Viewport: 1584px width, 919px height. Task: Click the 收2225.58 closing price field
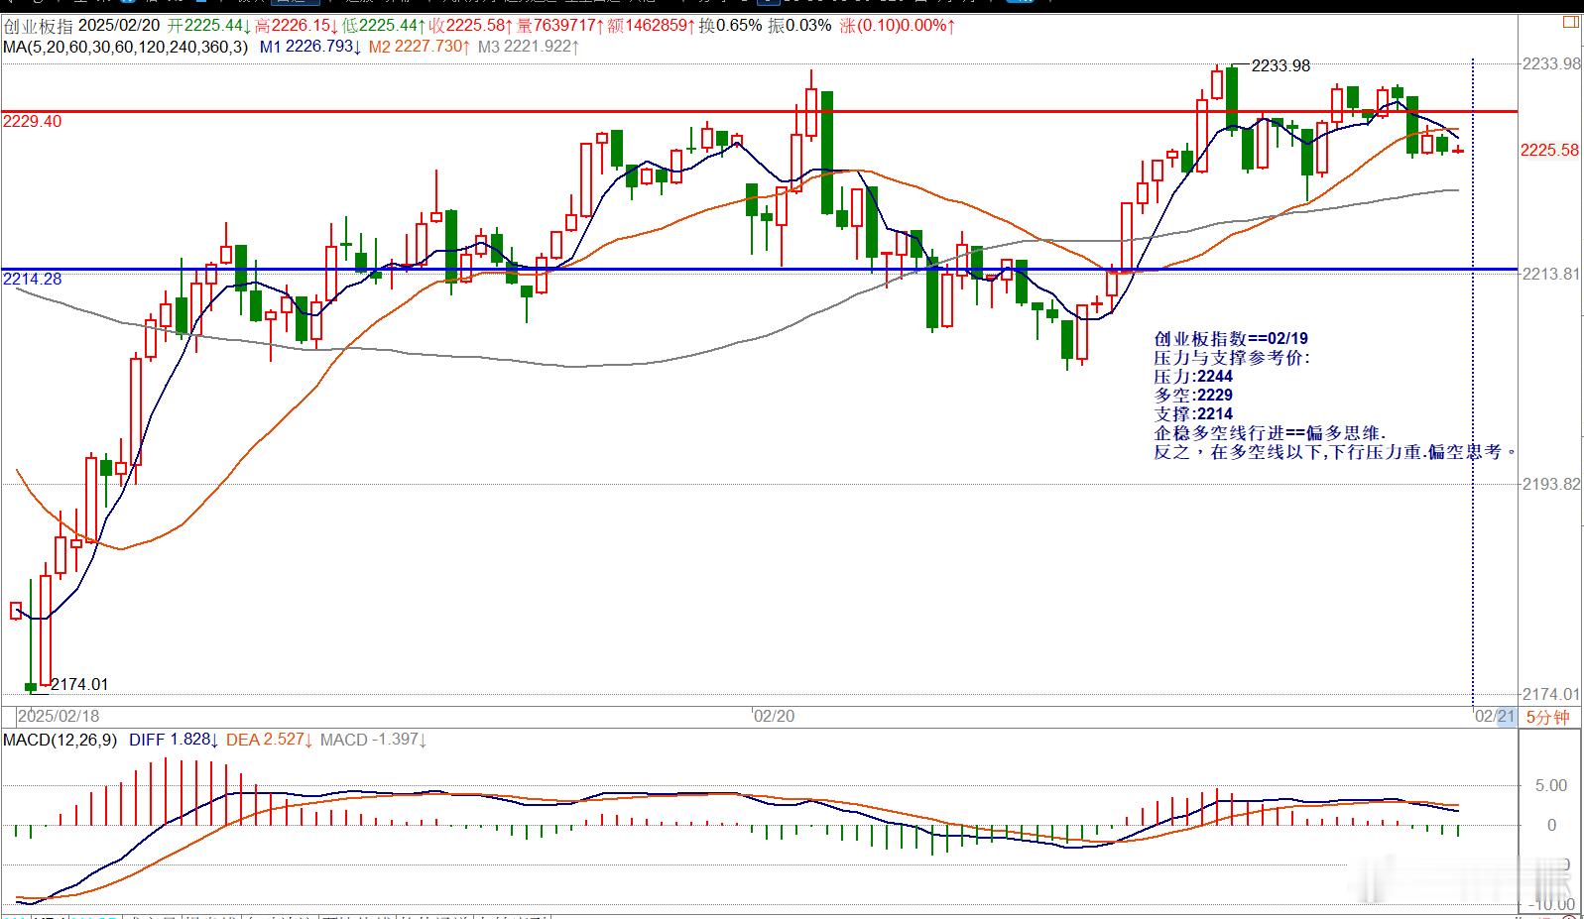pyautogui.click(x=470, y=26)
